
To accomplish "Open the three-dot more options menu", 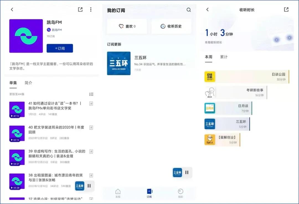I will point(91,9).
